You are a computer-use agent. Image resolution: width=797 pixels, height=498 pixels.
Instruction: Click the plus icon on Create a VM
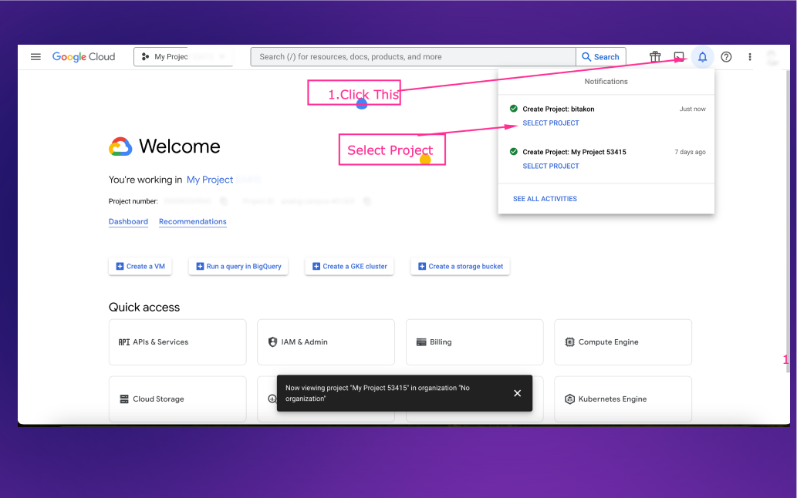point(120,267)
